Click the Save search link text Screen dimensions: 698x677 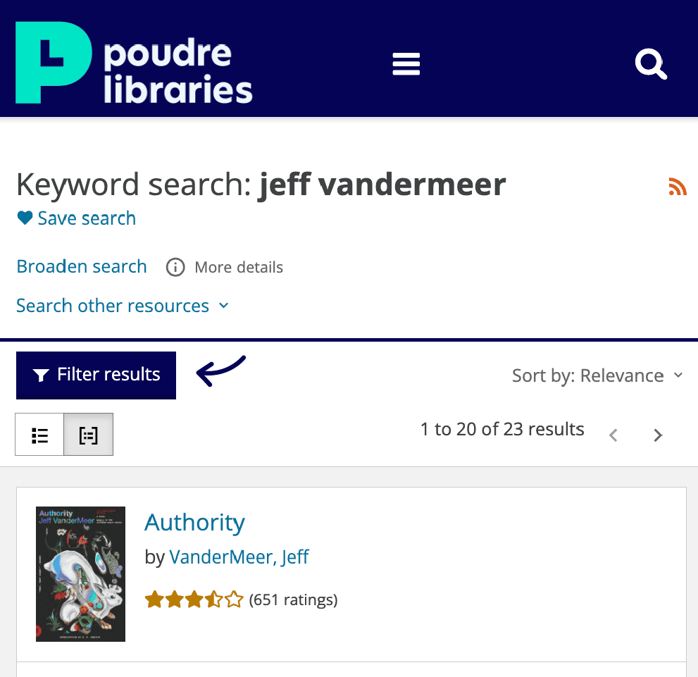point(87,218)
